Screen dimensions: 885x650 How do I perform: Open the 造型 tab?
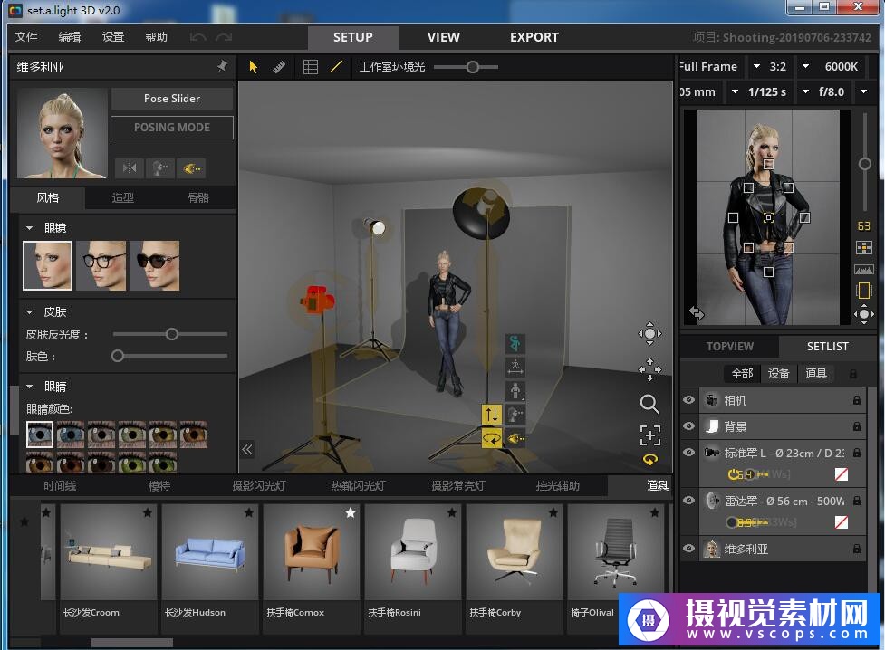[122, 197]
